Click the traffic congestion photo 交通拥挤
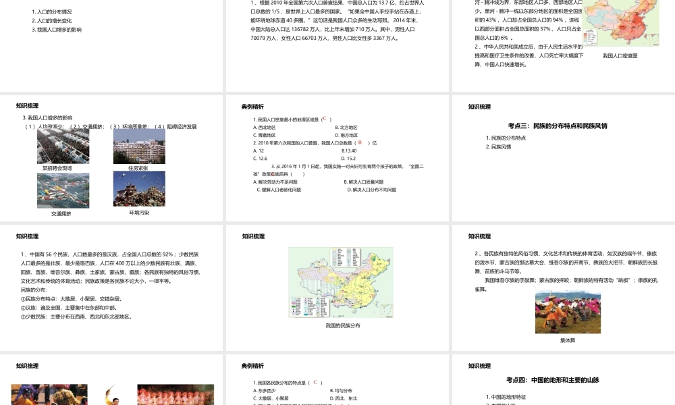 63,190
